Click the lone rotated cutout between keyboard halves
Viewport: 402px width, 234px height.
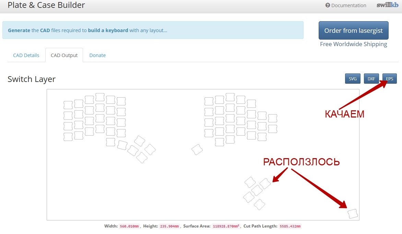click(197, 149)
